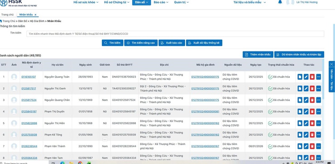Open more actions for Phạm Kế Tông
The height and width of the screenshot is (164, 335).
[319, 135]
